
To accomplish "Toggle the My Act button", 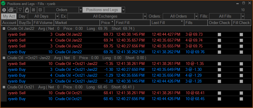I will click(x=9, y=16).
